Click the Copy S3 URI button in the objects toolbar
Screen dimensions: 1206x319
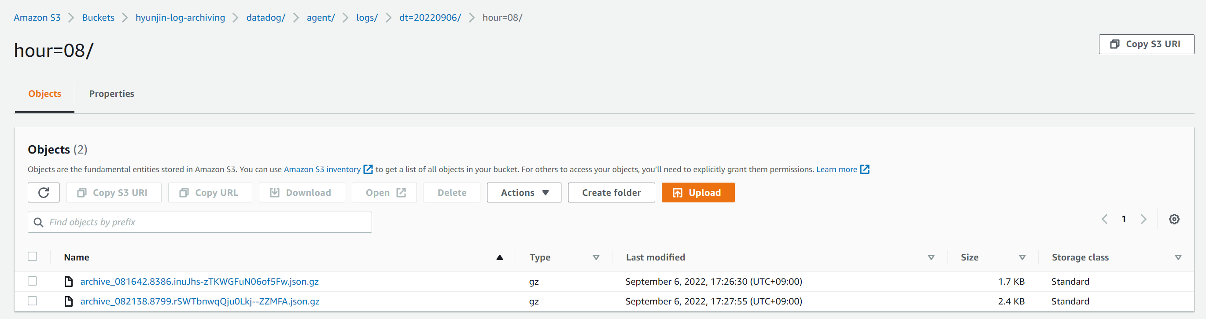[x=114, y=193]
